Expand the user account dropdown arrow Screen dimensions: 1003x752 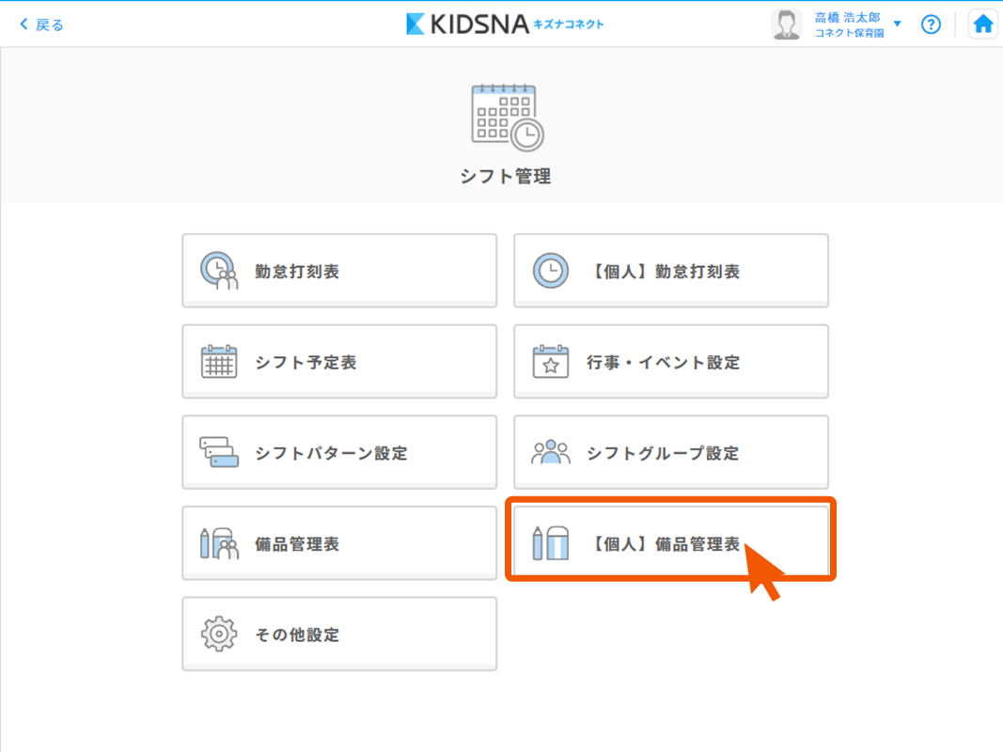click(898, 24)
